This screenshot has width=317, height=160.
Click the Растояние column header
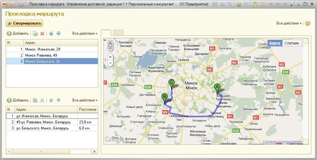pos(88,109)
